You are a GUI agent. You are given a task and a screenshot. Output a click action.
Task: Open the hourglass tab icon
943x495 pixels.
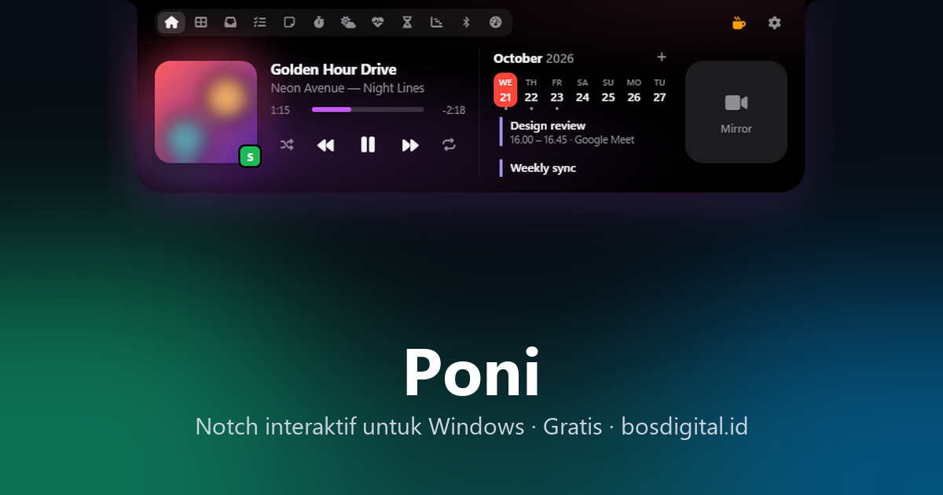coord(407,23)
